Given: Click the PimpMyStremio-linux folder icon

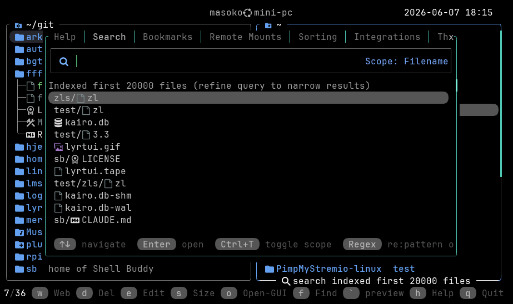Looking at the screenshot, I should click(x=269, y=269).
